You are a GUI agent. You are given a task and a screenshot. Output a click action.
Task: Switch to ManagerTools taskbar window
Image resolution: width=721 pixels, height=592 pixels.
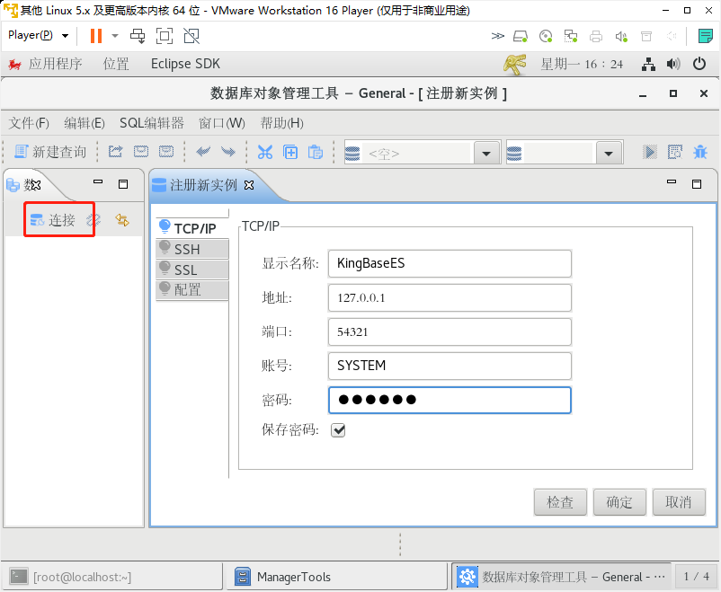coord(337,577)
